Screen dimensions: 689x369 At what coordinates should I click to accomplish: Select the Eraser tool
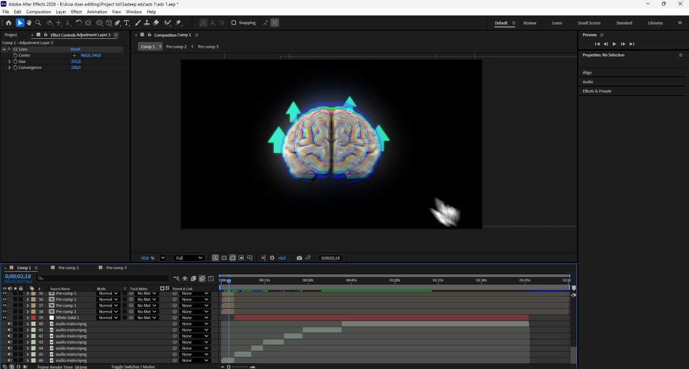pyautogui.click(x=156, y=23)
